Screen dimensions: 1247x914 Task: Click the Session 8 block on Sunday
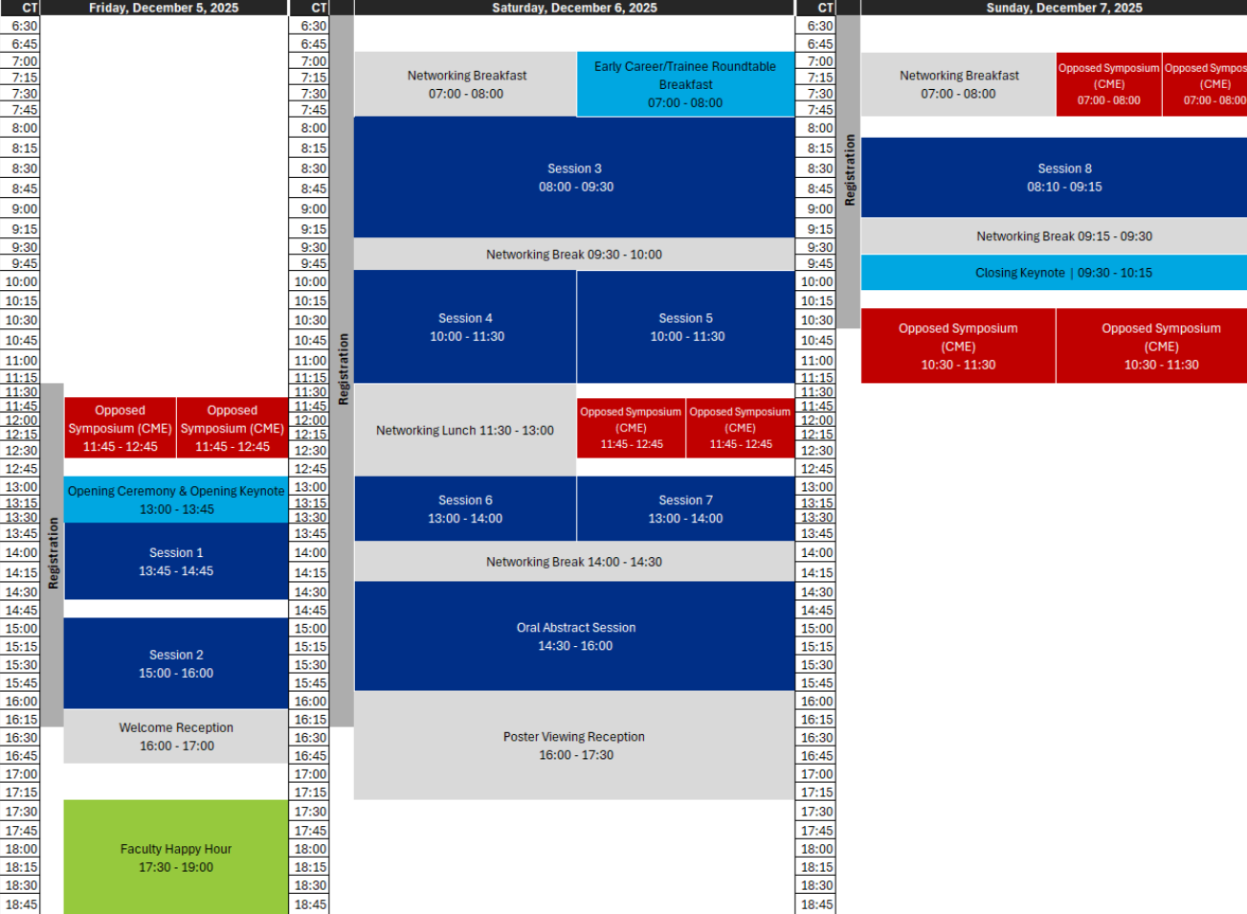coord(1063,177)
